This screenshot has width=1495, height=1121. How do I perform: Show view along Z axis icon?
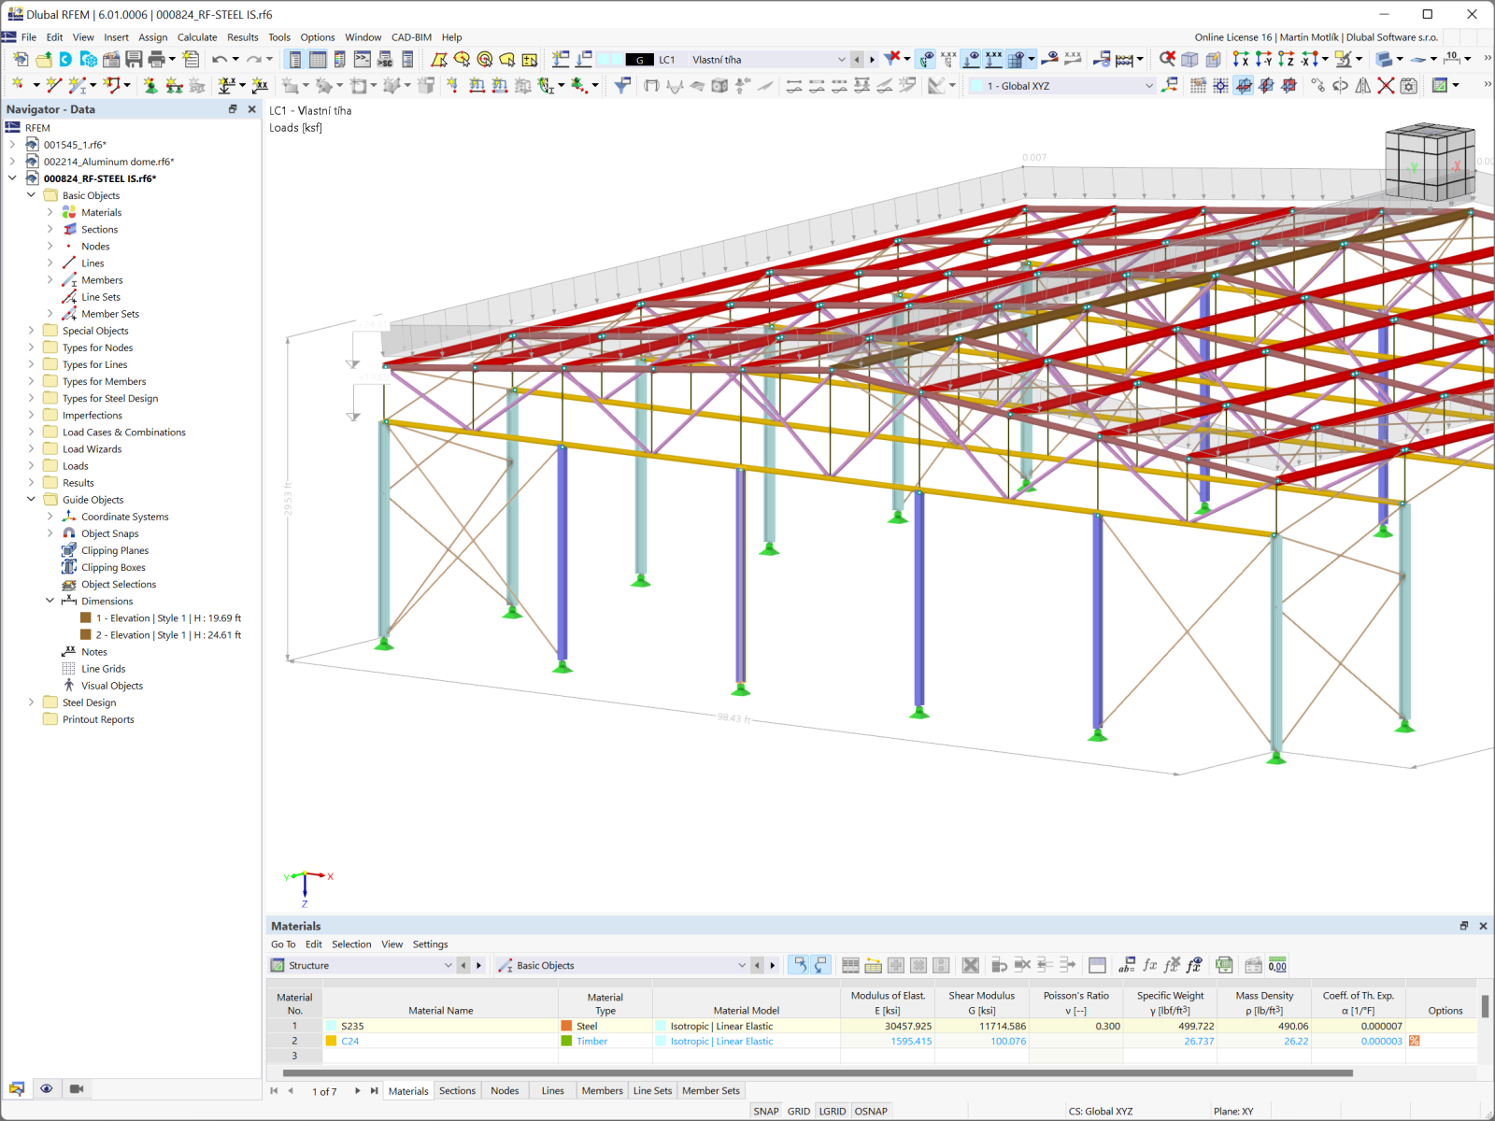tap(1286, 59)
